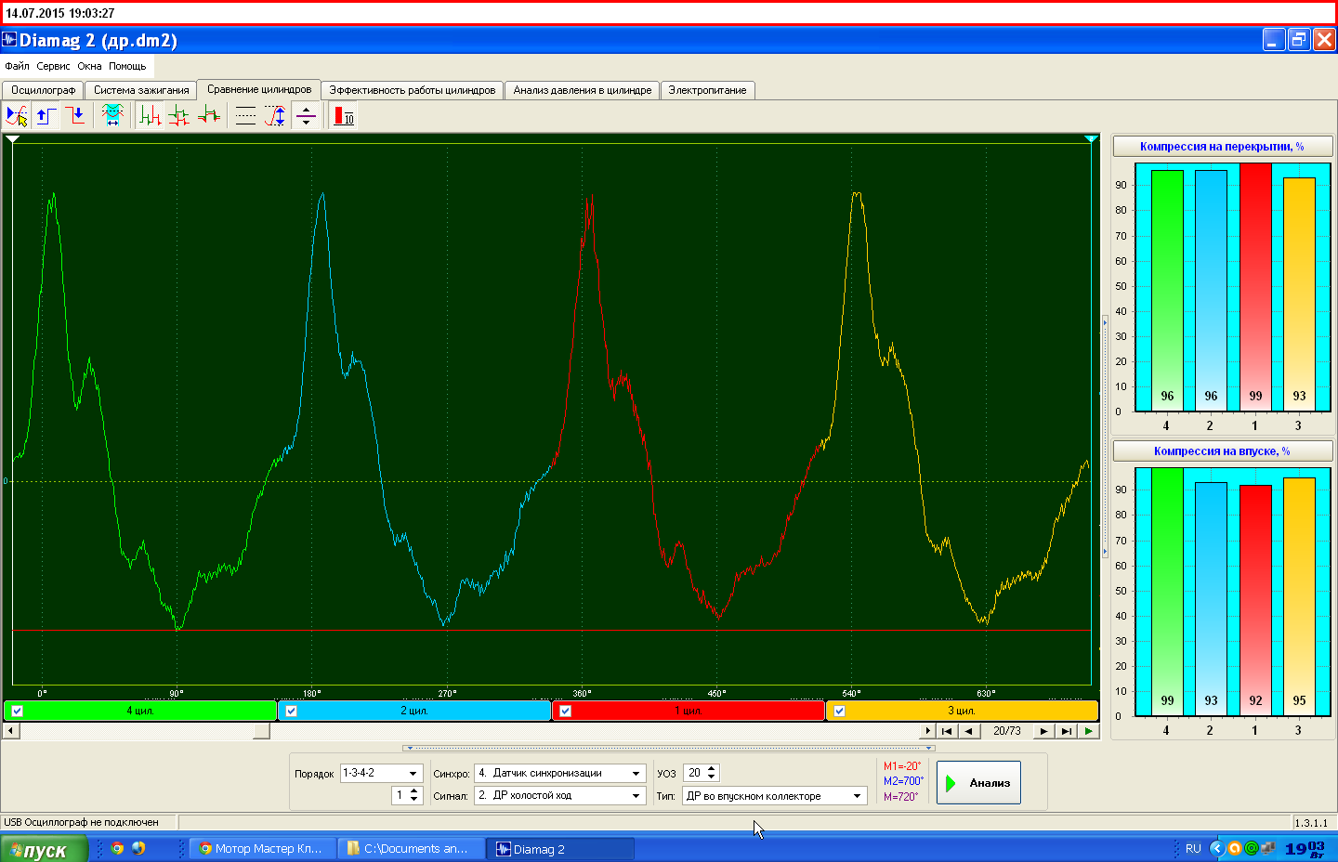
Task: Switch to Анализ давления в цилиндре tab
Action: pyautogui.click(x=583, y=90)
